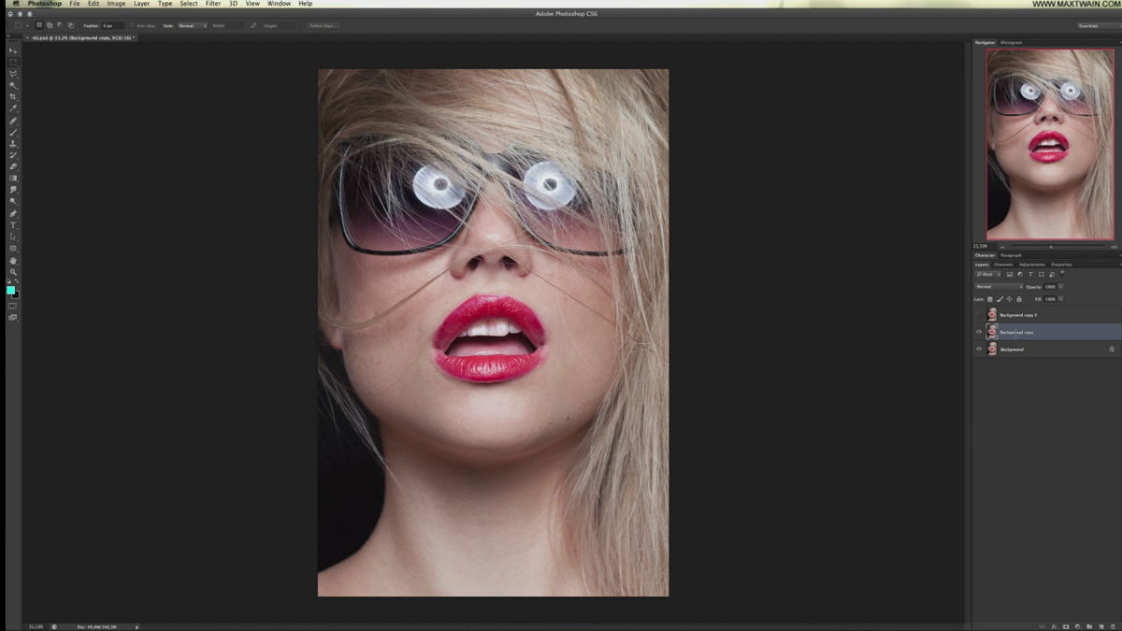Select the Hand tool
The height and width of the screenshot is (631, 1122).
click(13, 261)
